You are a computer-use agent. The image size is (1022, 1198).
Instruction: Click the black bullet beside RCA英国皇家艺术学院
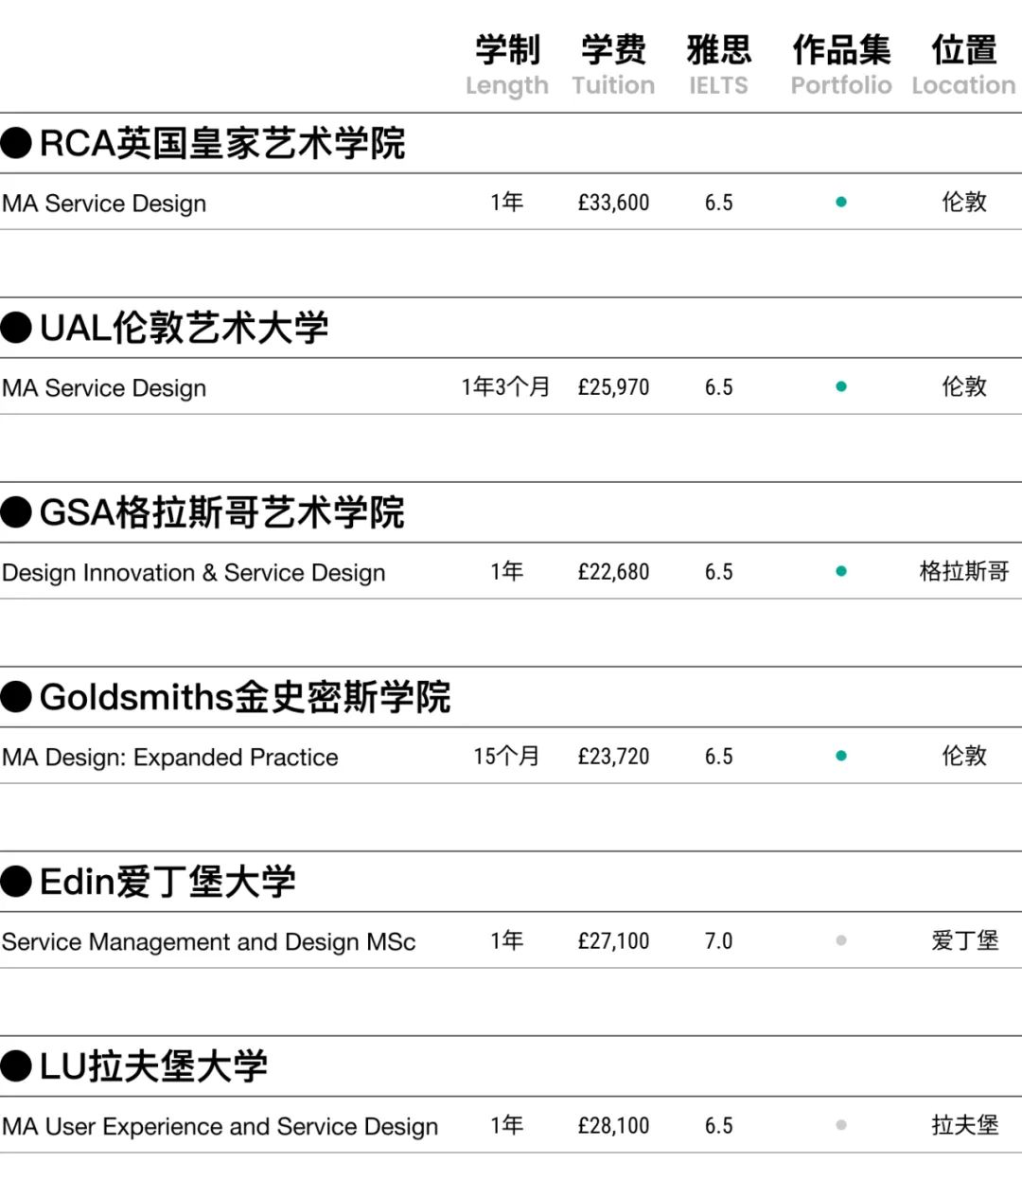pyautogui.click(x=16, y=143)
